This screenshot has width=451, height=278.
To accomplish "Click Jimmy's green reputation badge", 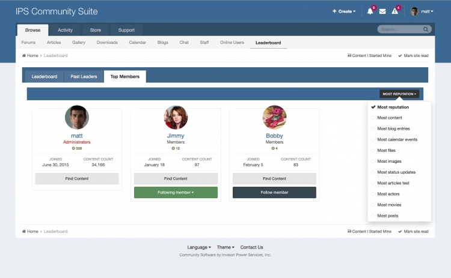I will point(176,148).
